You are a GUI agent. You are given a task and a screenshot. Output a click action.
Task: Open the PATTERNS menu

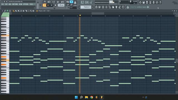(15, 4)
